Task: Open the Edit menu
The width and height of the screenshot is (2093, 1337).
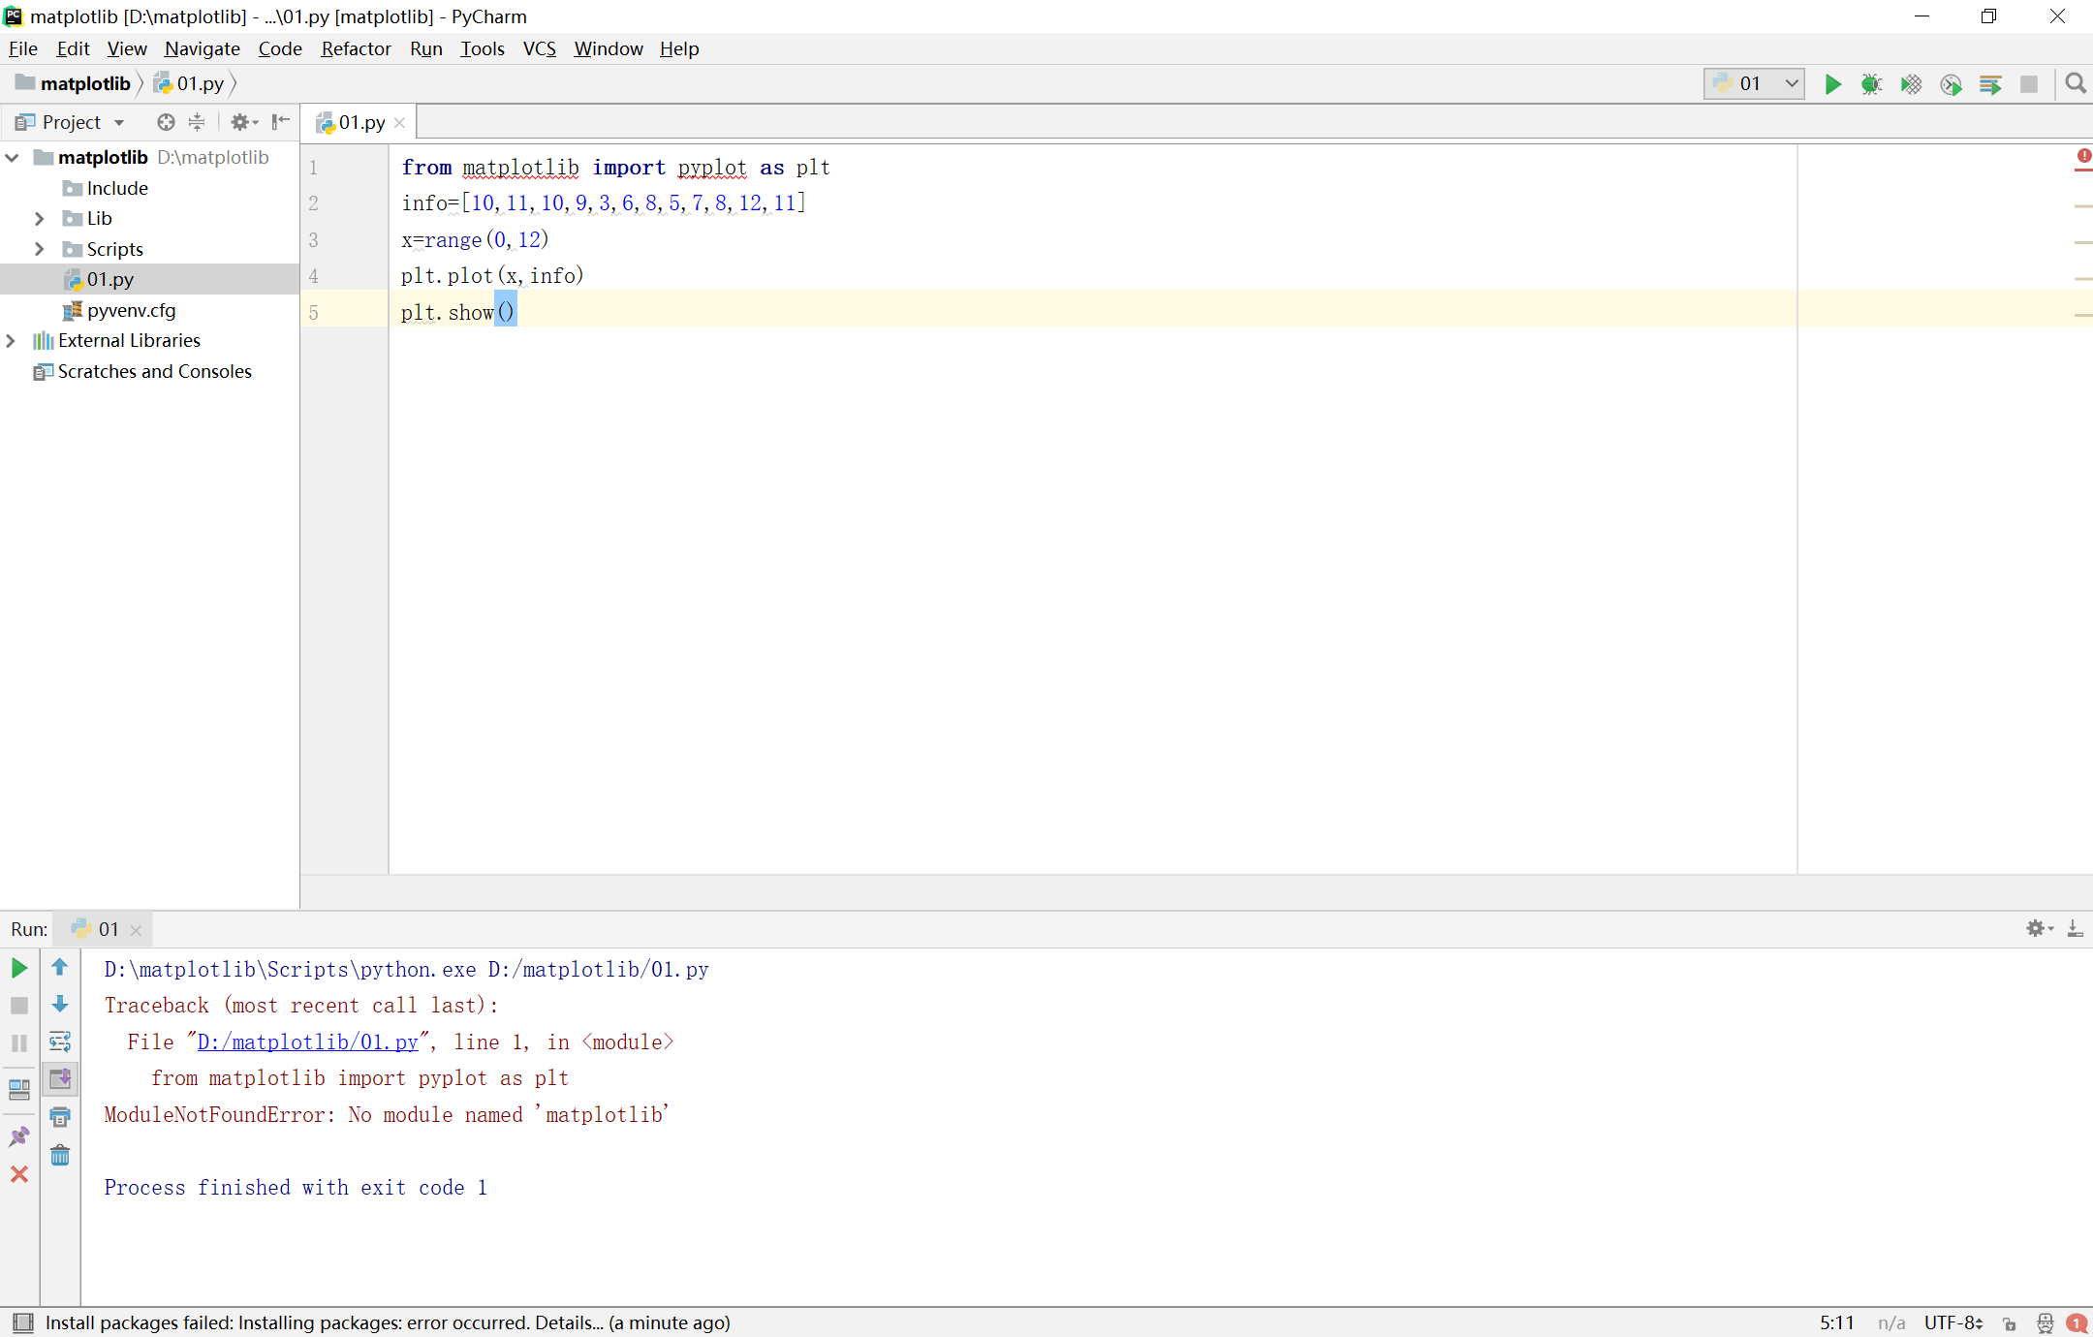Action: [x=73, y=48]
